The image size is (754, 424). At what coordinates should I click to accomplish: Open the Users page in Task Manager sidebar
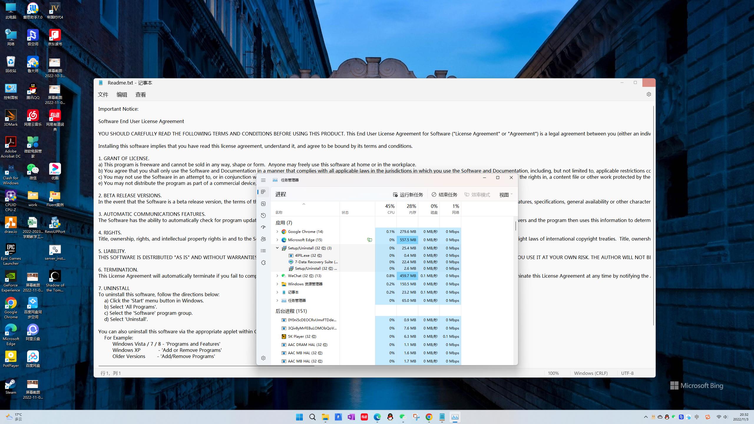(x=263, y=239)
